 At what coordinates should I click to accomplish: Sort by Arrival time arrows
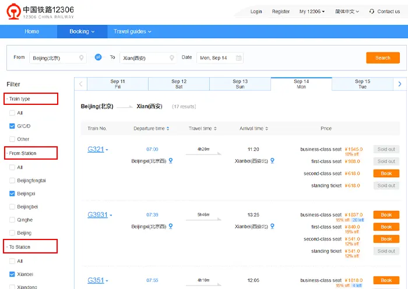click(x=267, y=129)
